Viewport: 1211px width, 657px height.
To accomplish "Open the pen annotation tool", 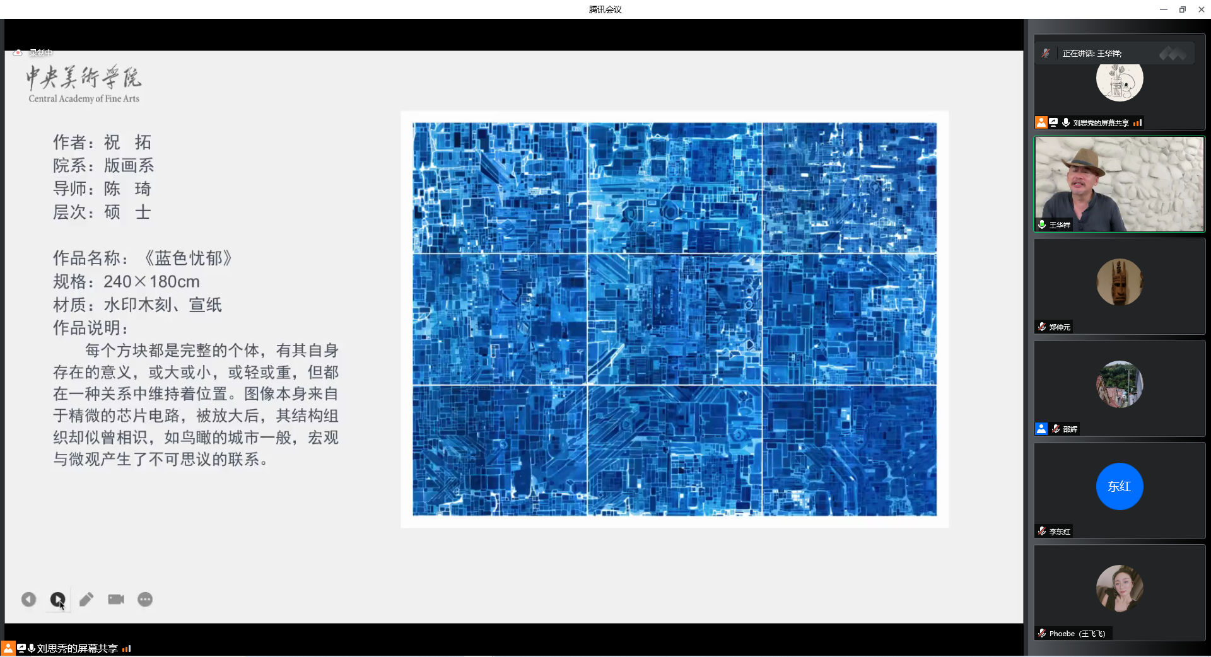I will 86,600.
